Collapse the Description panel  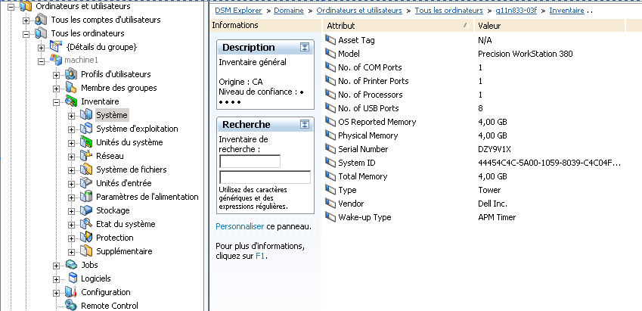point(305,47)
